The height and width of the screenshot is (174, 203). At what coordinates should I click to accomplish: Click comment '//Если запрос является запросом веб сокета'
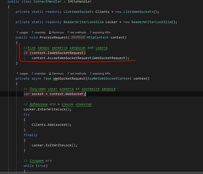tap(66, 48)
